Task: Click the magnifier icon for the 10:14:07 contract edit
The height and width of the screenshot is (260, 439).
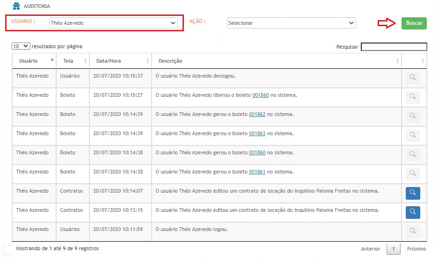Action: tap(412, 193)
